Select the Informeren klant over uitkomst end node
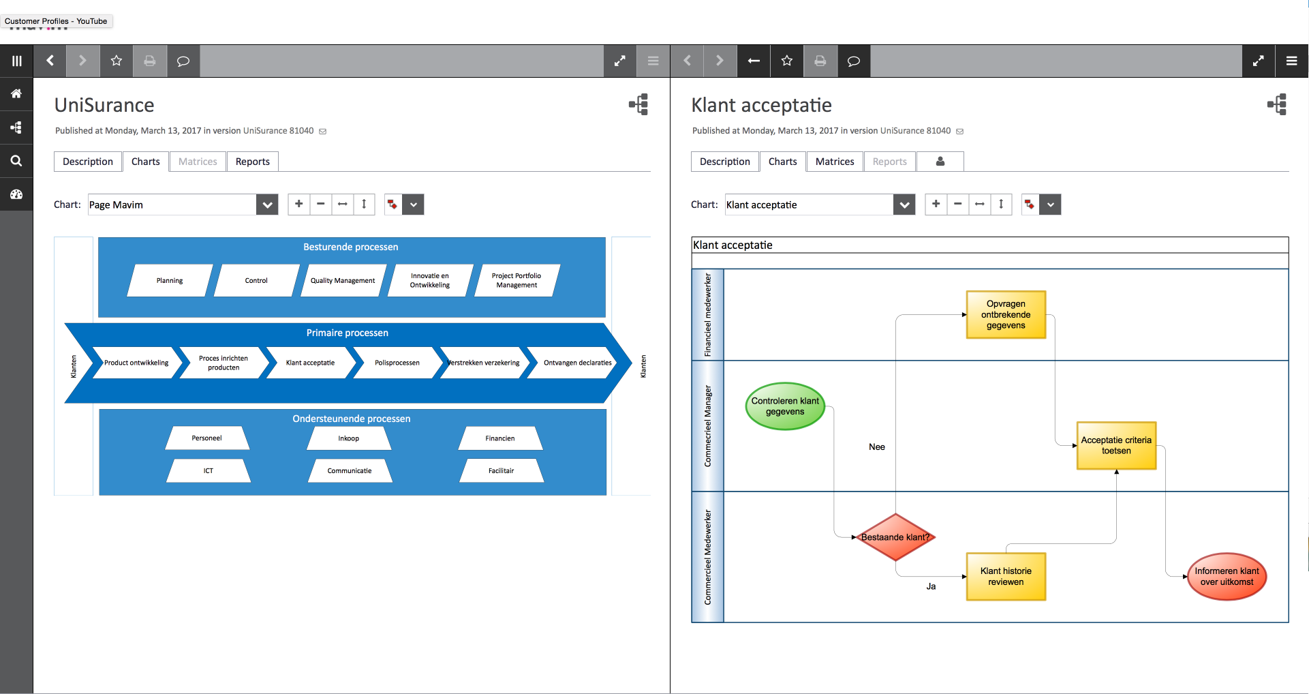The height and width of the screenshot is (694, 1309). 1227,576
